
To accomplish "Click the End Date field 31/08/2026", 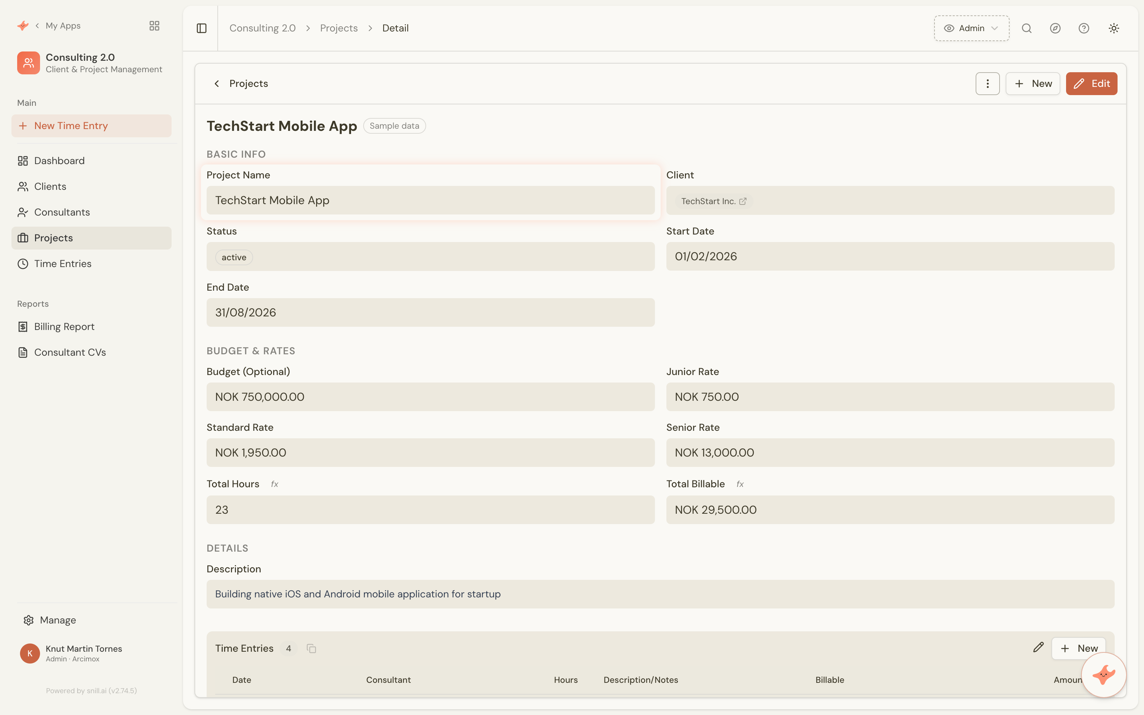I will tap(430, 312).
